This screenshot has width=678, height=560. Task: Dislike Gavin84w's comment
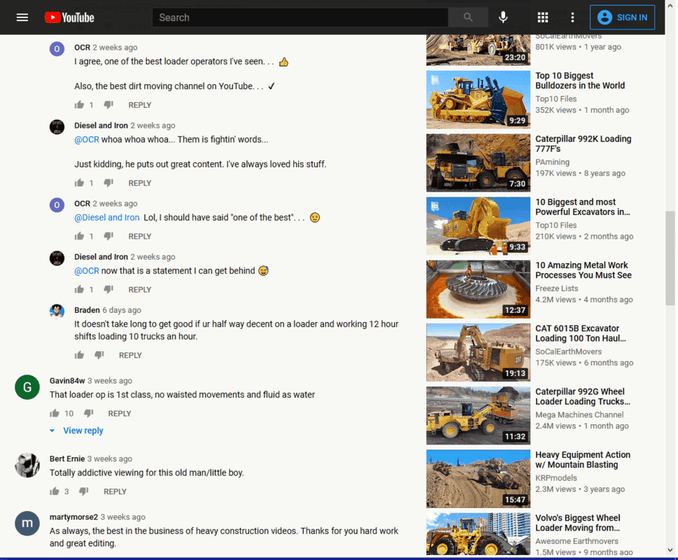click(89, 414)
